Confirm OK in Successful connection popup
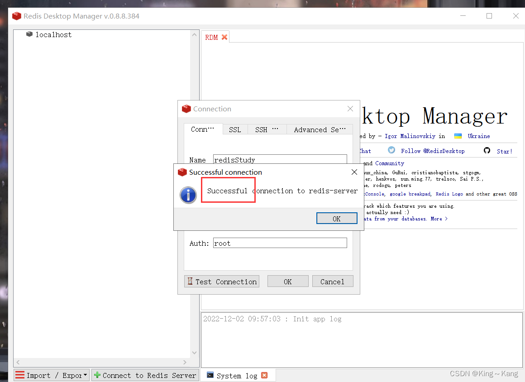Viewport: 525px width, 382px height. (x=337, y=219)
